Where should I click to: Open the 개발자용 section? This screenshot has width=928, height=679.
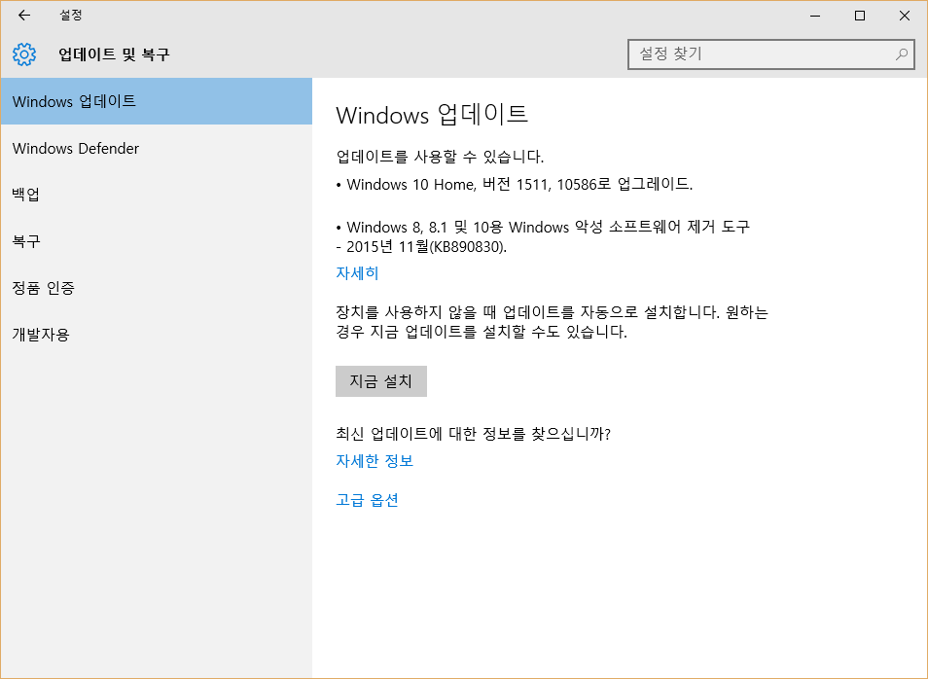tap(157, 335)
